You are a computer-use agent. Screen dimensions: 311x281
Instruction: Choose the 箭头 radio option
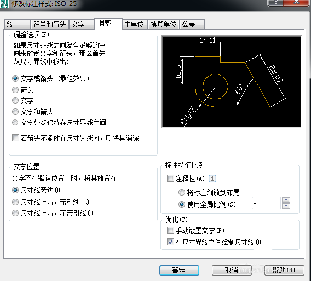pyautogui.click(x=15, y=90)
